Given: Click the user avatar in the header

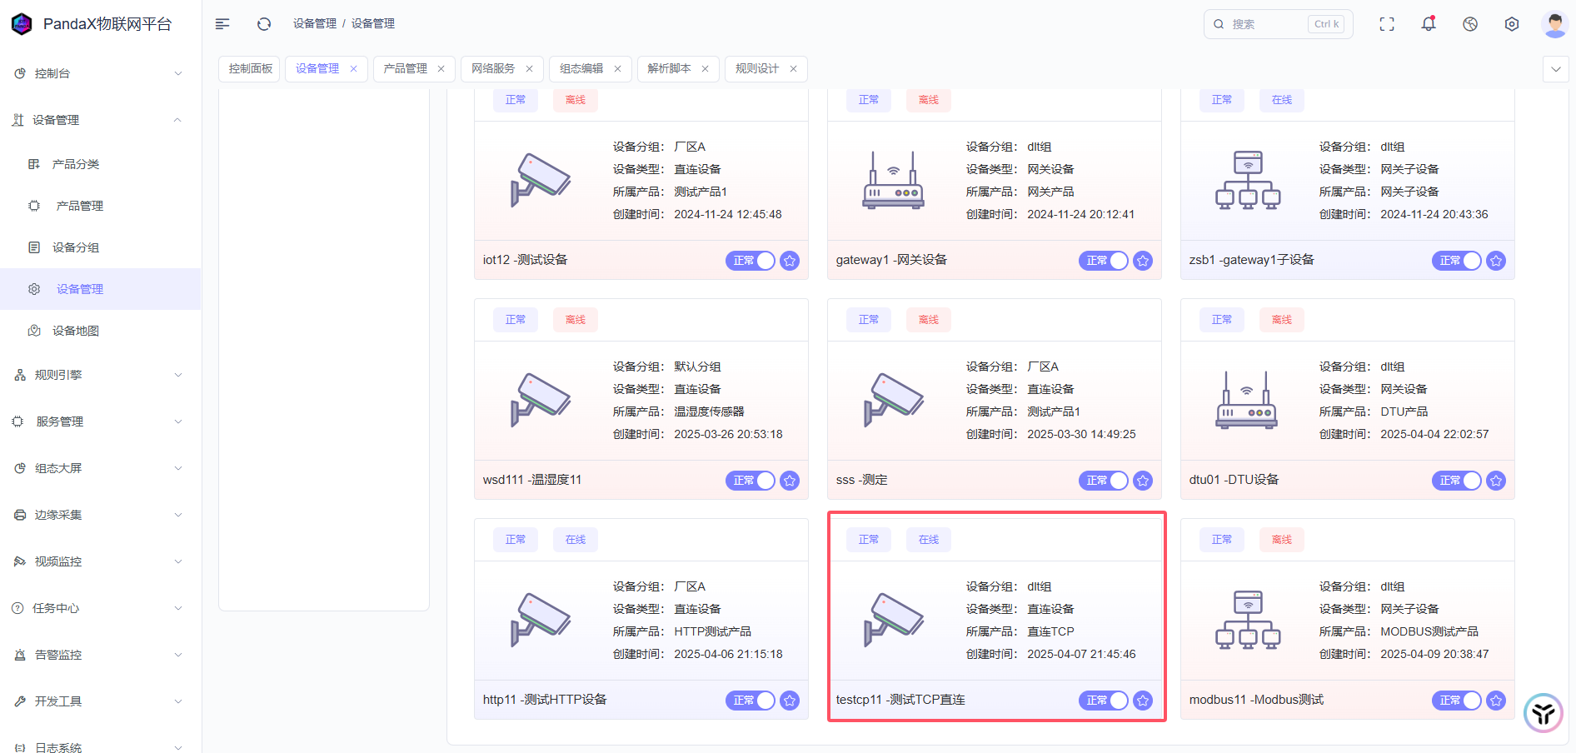Looking at the screenshot, I should (x=1554, y=24).
